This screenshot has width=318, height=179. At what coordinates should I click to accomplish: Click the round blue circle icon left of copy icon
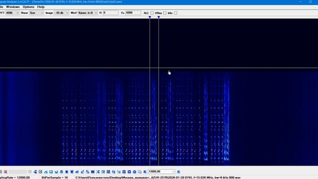[x=135, y=172]
